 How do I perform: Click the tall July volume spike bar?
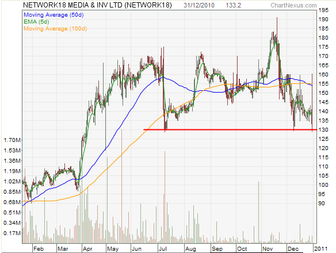[165, 197]
